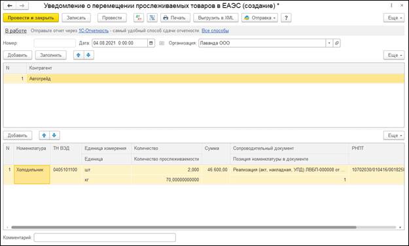Open Все способы link

215,31
